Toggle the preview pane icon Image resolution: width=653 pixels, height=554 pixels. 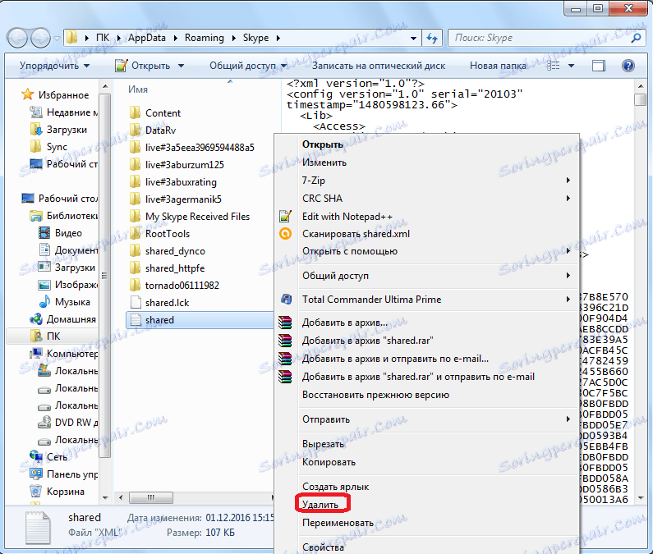pos(599,66)
